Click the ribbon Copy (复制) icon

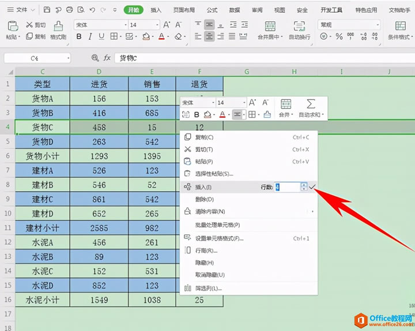click(x=29, y=36)
